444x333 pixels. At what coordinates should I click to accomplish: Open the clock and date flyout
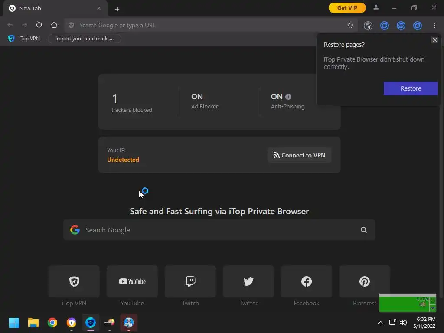tap(424, 323)
